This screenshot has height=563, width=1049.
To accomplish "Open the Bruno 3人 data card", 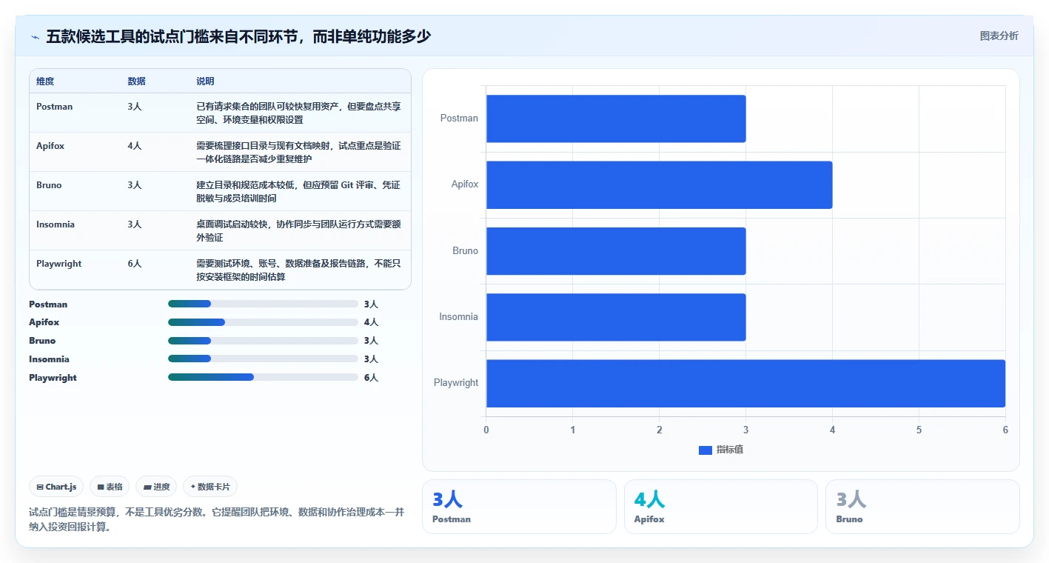I will [x=922, y=507].
